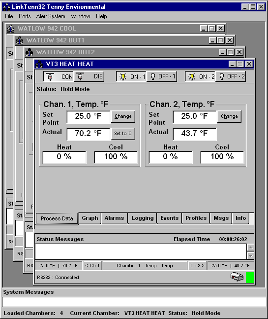Click the printer icon in status bar

pos(237,277)
